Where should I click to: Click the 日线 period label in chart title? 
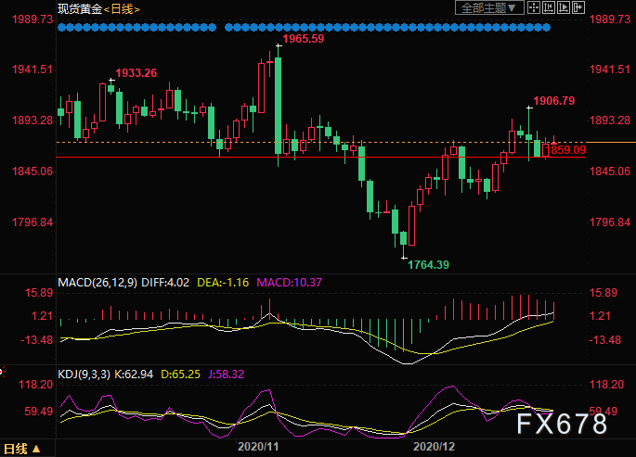pyautogui.click(x=121, y=8)
